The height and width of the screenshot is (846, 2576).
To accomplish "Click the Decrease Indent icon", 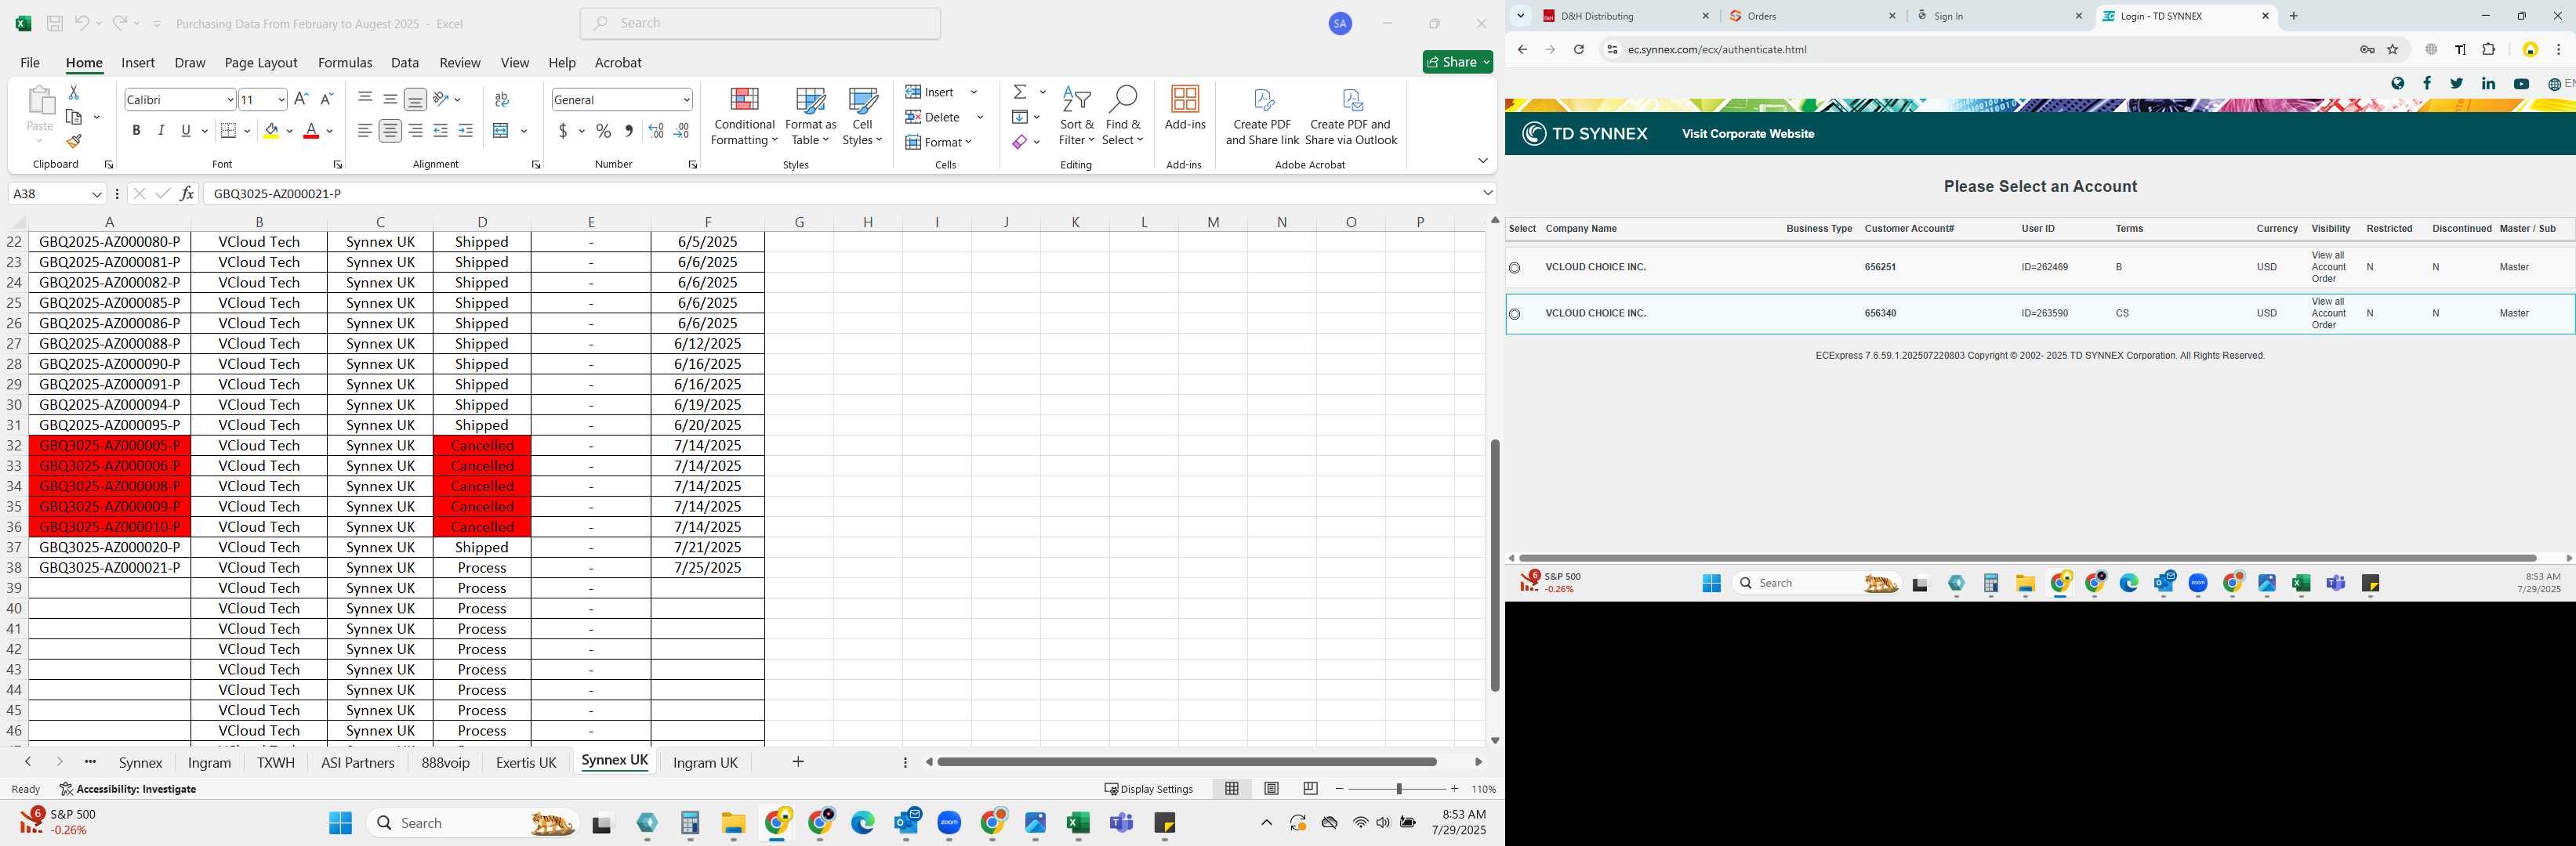I will tap(440, 131).
